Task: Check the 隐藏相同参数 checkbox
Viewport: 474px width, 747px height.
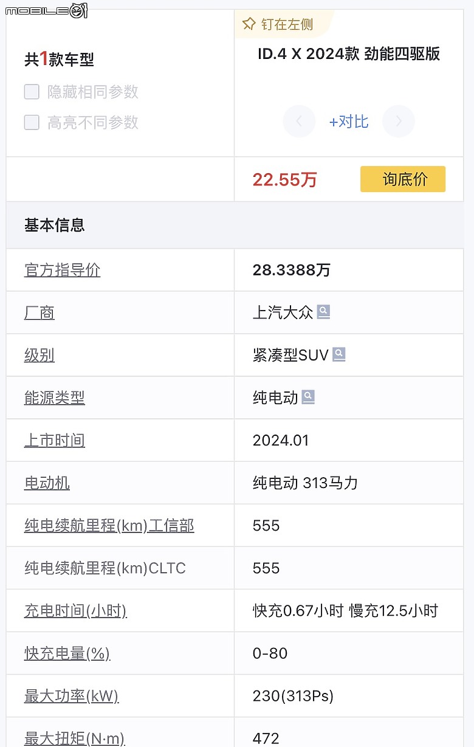Action: [x=32, y=92]
